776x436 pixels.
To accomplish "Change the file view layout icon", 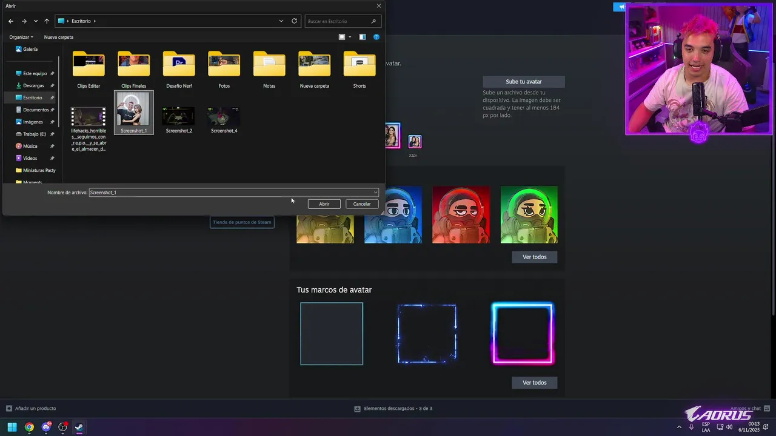I will pos(342,37).
